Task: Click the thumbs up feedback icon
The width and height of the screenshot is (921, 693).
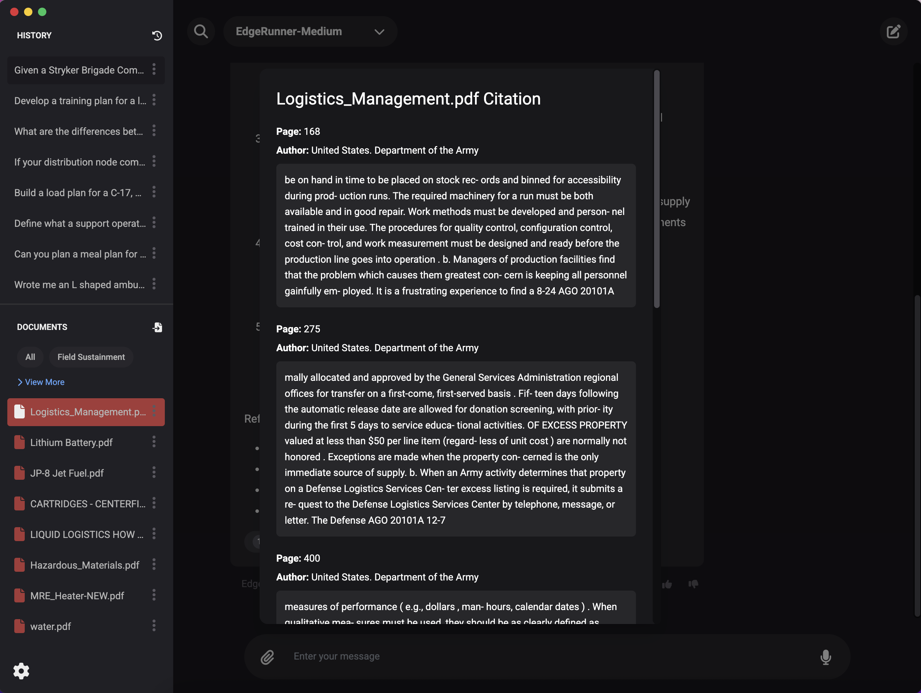Action: 667,584
